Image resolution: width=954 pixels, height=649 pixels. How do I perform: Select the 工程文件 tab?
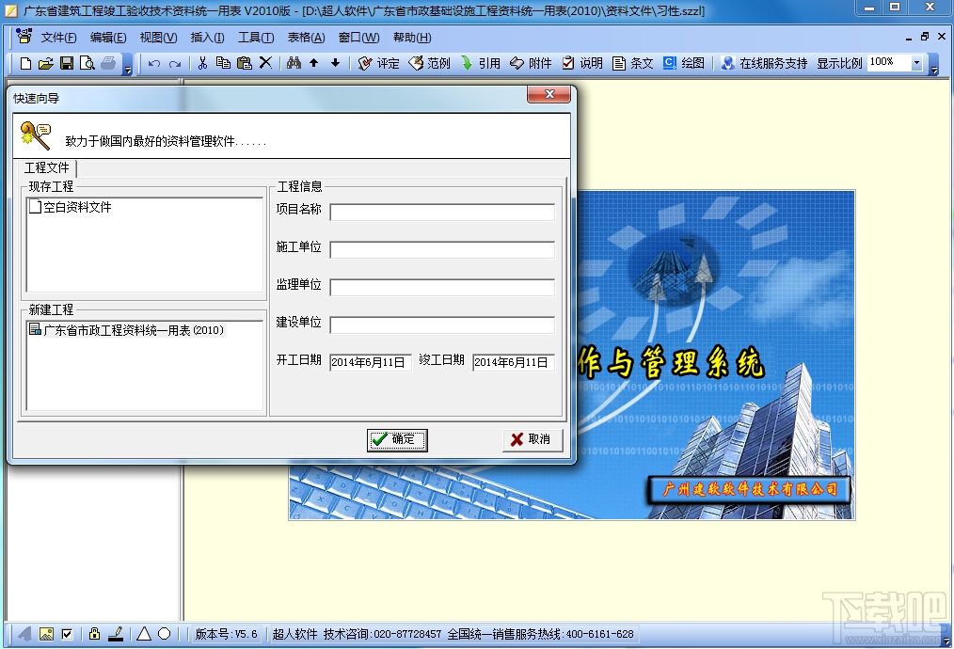[47, 167]
